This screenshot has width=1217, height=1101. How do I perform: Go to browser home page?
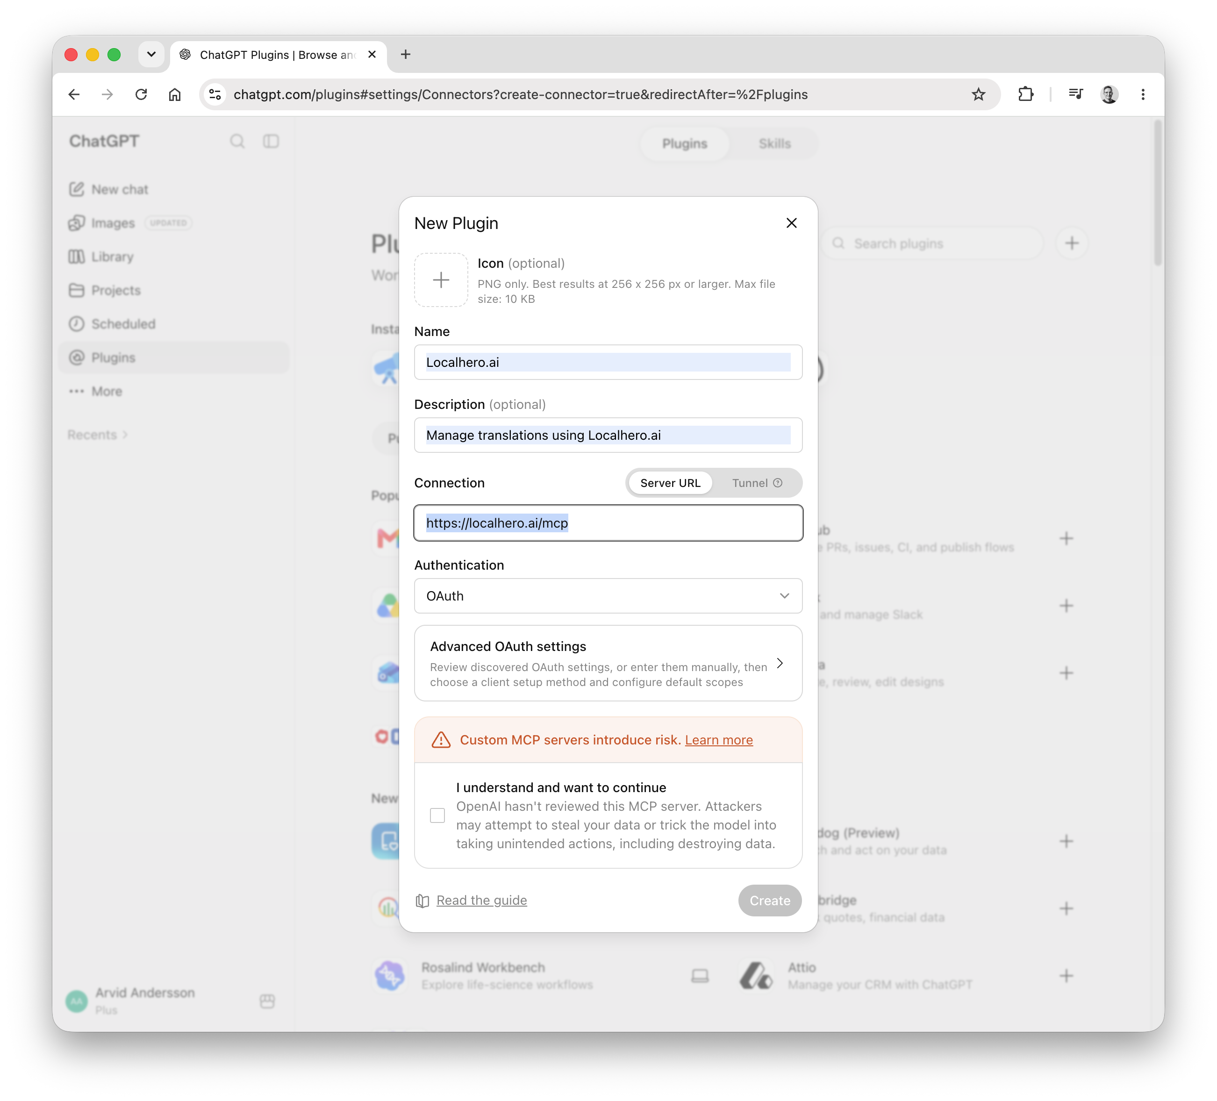174,94
